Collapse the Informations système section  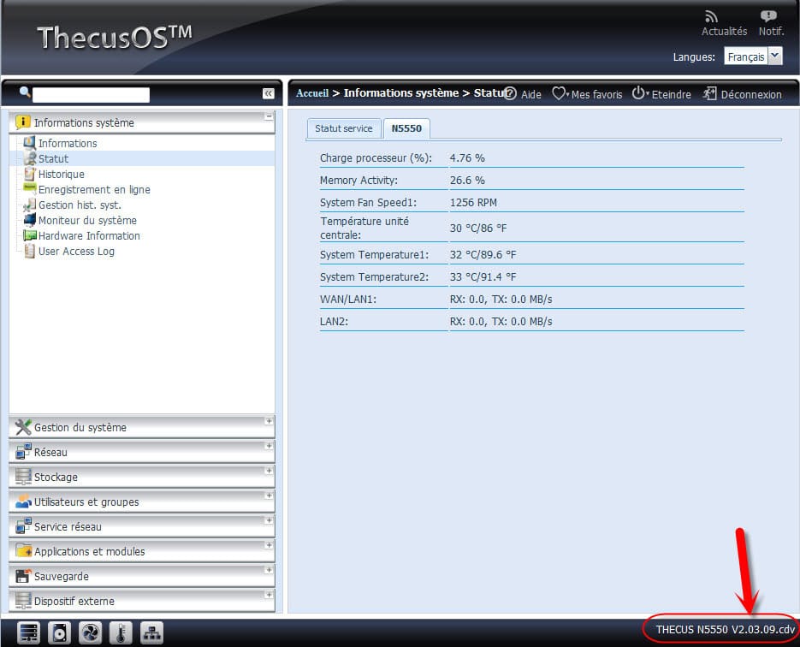269,116
